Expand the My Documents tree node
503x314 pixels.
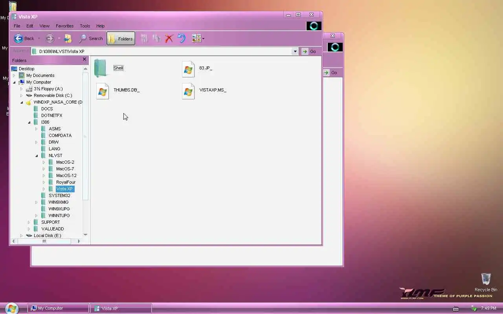coord(14,75)
